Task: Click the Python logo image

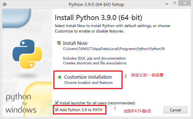Action: [27, 54]
